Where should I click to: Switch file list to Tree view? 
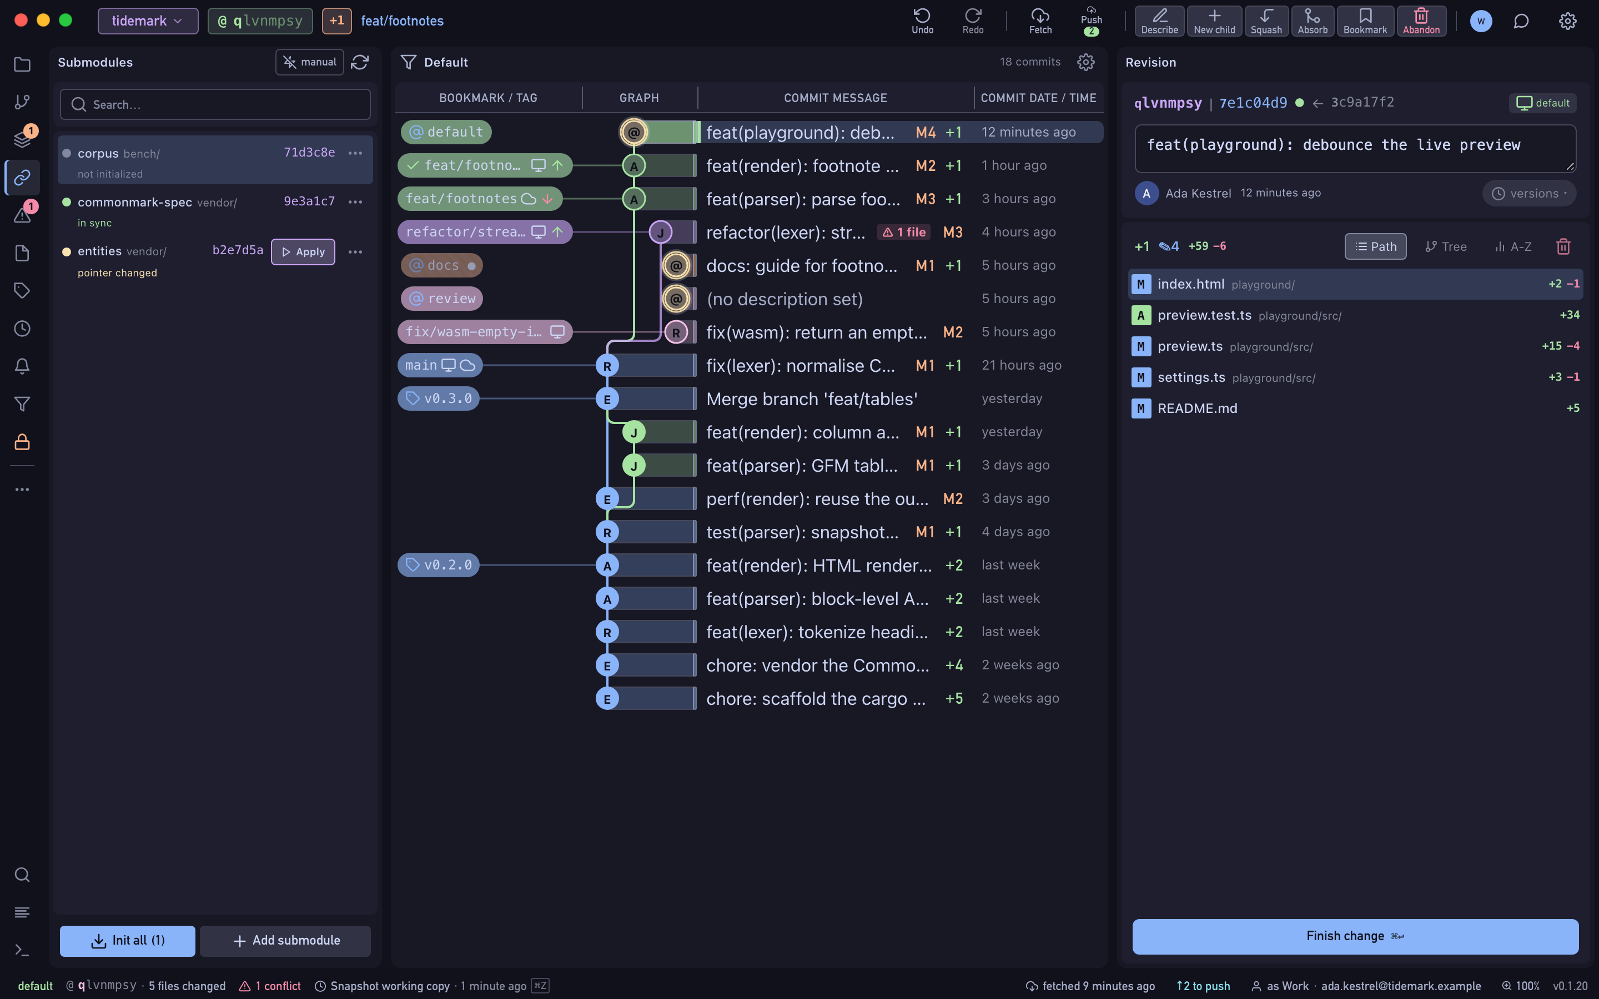coord(1446,246)
